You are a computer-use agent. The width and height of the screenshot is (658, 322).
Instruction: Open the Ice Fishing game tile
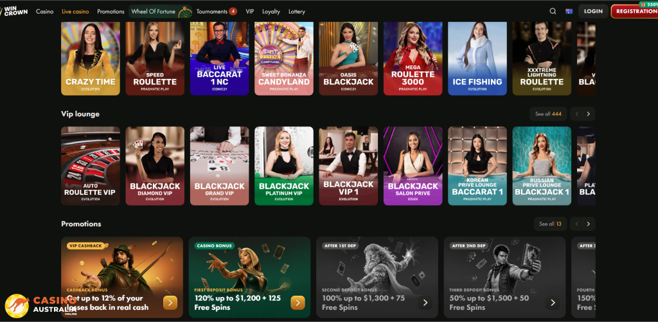pos(477,58)
